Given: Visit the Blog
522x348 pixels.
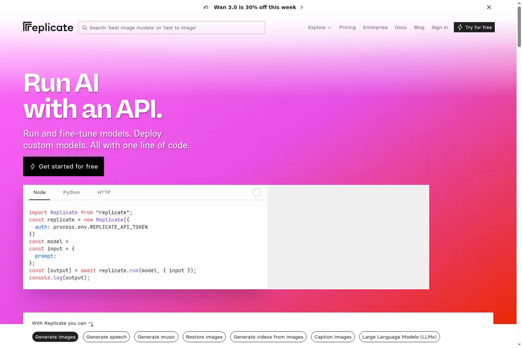Looking at the screenshot, I should coord(419,27).
